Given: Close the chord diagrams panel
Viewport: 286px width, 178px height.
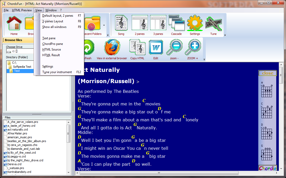Looking at the screenshot, I should (x=268, y=73).
